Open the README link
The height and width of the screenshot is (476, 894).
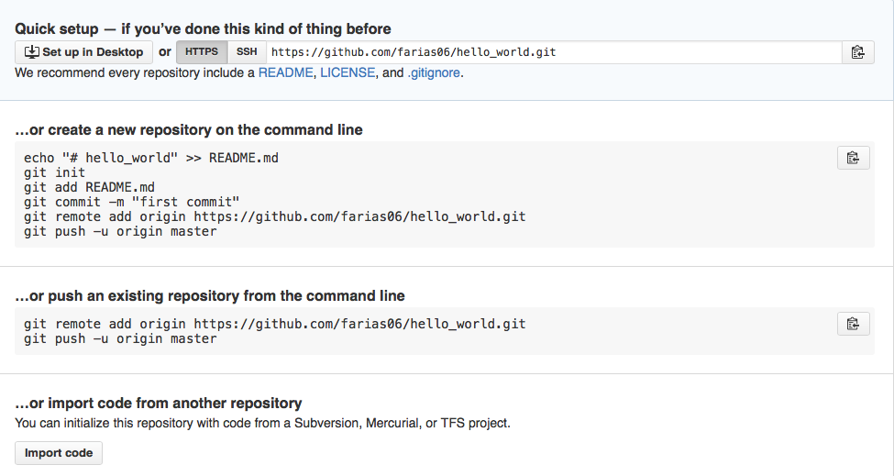(285, 72)
